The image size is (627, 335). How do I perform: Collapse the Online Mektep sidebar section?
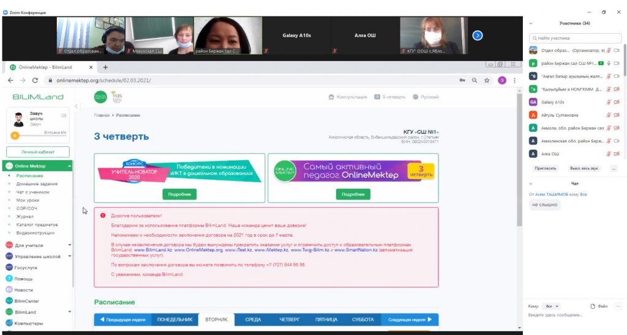[x=69, y=166]
